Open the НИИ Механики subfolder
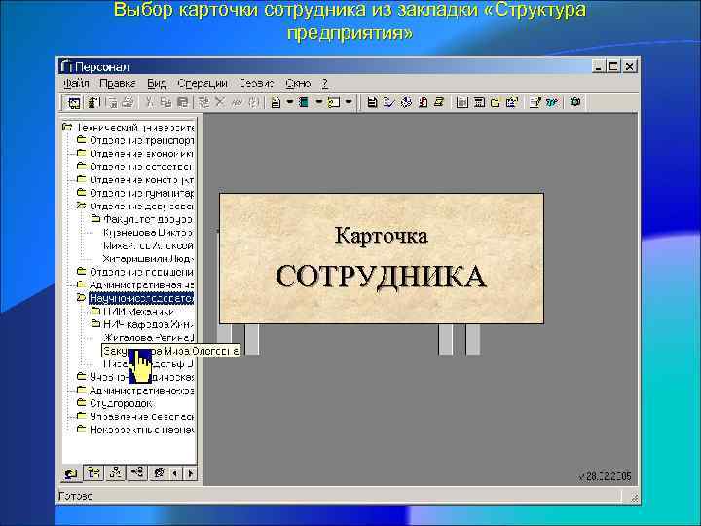701x526 pixels. pyautogui.click(x=138, y=312)
